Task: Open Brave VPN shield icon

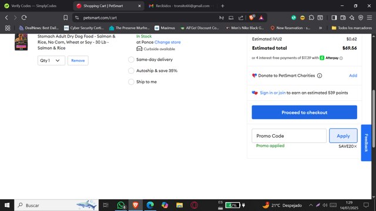Action: 361,18
